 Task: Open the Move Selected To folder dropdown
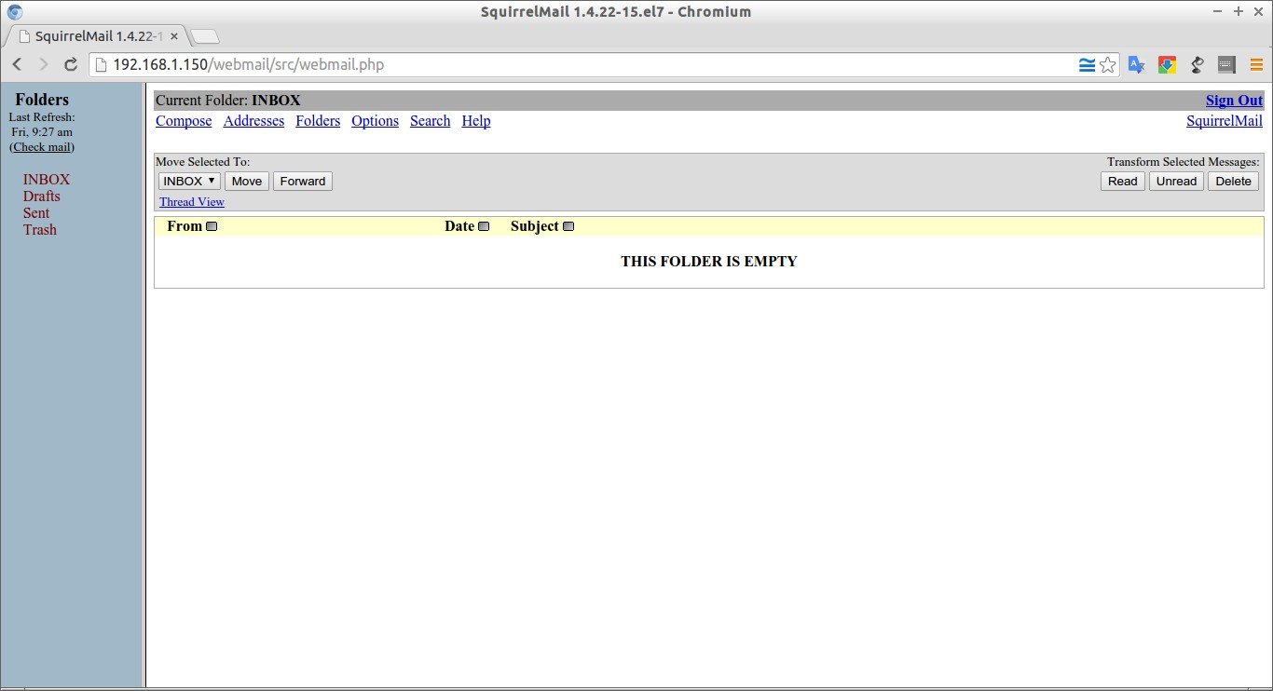[x=189, y=181]
